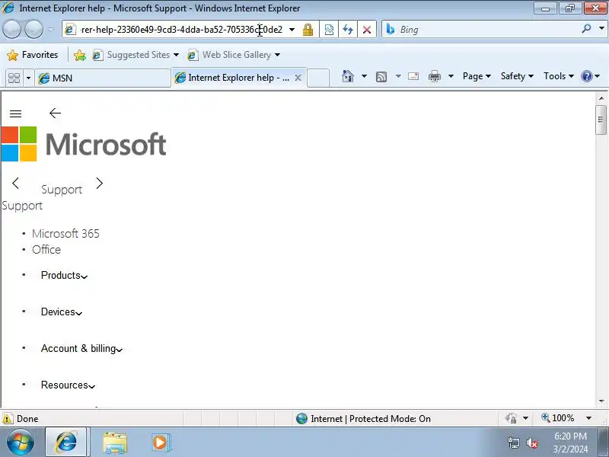The height and width of the screenshot is (457, 609).
Task: Click the Refresh page icon
Action: [x=348, y=30]
